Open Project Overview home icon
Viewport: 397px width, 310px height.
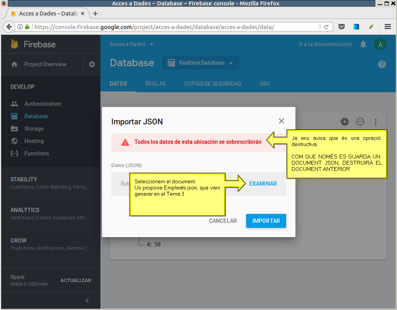click(x=14, y=64)
